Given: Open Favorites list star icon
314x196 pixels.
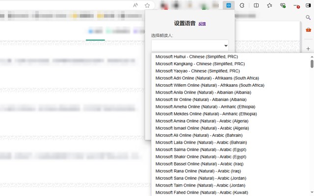Looking at the screenshot, I should pos(269,5).
